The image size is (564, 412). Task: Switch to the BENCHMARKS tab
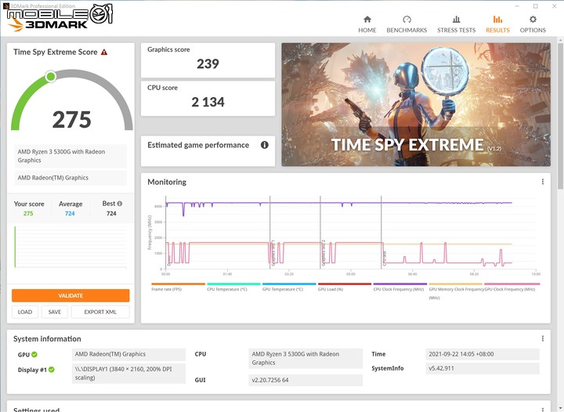407,24
